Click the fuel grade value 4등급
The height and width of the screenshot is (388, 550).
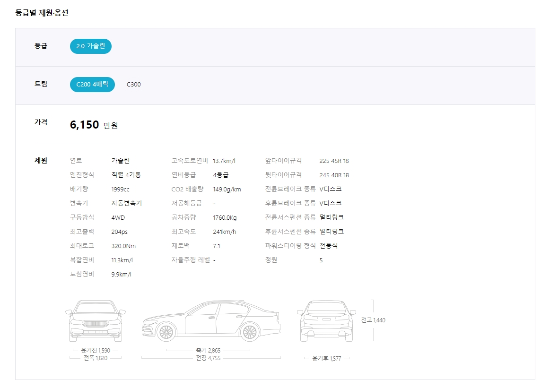coord(221,175)
